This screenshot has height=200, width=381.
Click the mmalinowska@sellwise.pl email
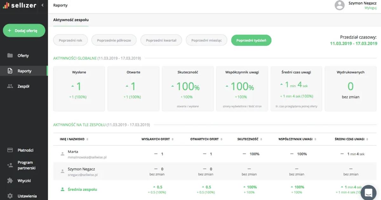[87, 157]
